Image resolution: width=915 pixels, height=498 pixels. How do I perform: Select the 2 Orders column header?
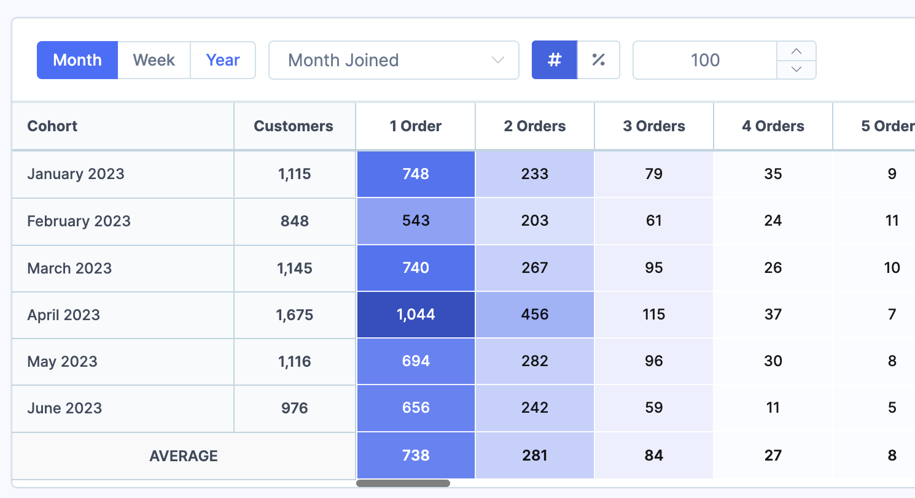[534, 126]
